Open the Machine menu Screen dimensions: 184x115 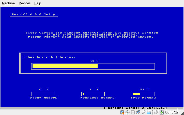pos(8,3)
